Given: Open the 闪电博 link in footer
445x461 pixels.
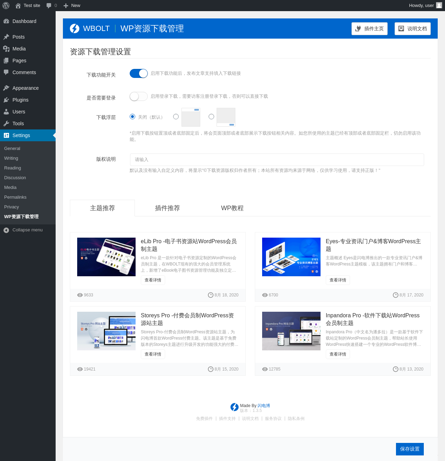Looking at the screenshot, I should click(x=264, y=406).
